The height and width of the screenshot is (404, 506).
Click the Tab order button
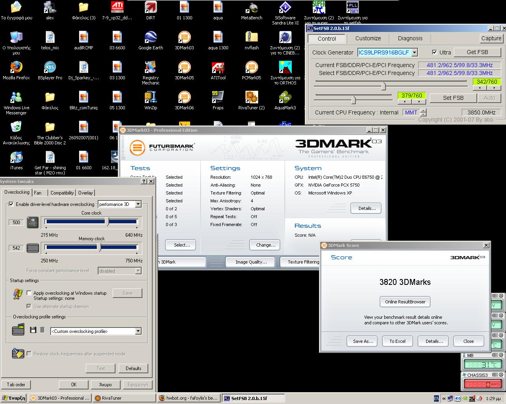(x=16, y=384)
